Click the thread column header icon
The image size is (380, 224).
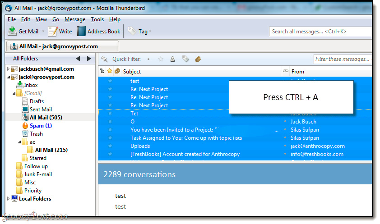tap(102, 71)
